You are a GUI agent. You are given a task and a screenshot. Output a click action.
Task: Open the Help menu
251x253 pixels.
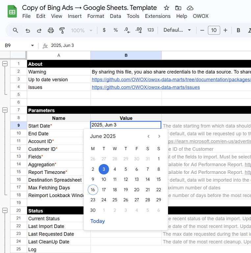[x=182, y=16]
